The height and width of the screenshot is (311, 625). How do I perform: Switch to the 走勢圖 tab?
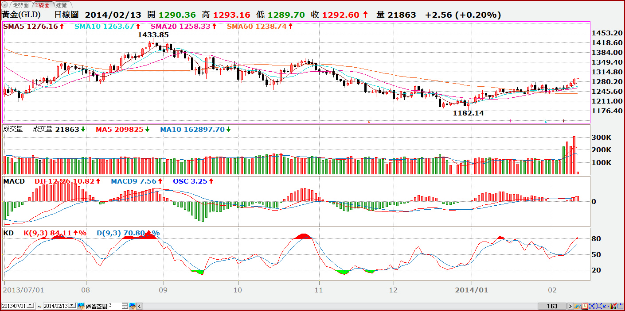(20, 5)
